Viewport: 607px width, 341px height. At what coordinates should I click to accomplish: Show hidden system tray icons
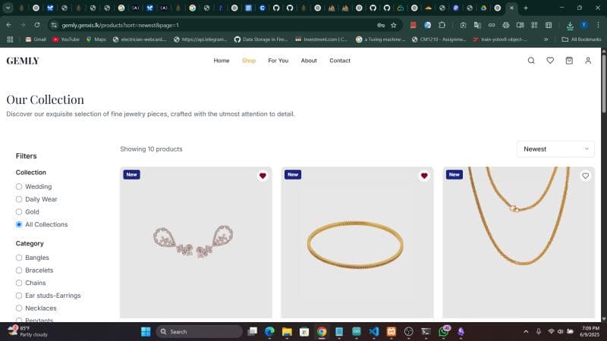click(526, 332)
